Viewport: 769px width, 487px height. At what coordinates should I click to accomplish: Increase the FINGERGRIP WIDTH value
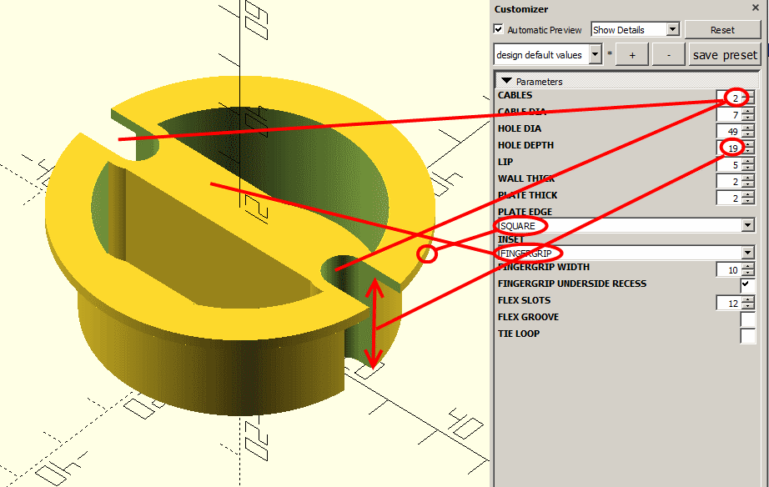(748, 266)
